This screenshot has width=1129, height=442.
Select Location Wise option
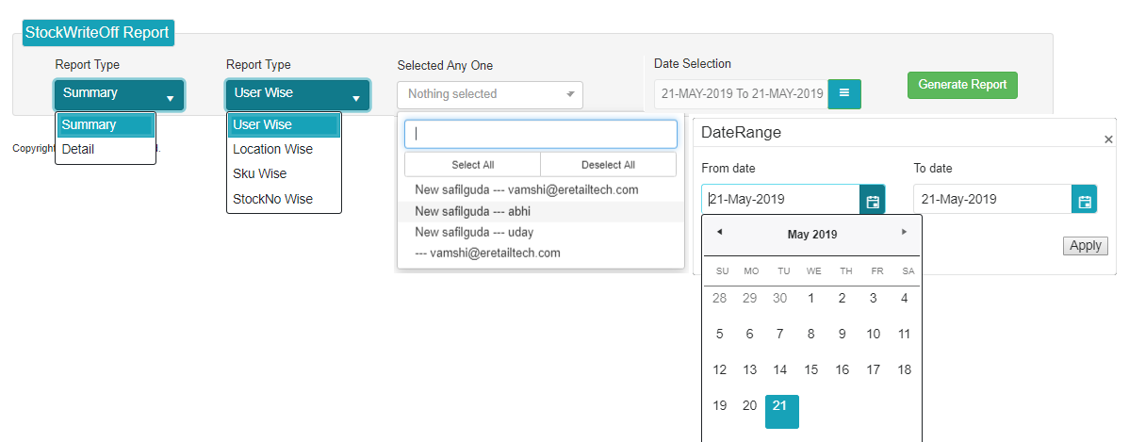(x=273, y=149)
